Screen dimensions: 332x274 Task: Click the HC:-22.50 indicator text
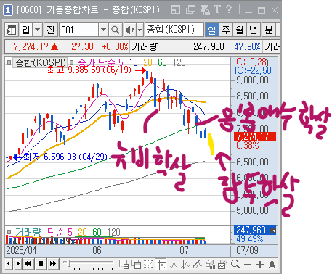tap(251, 70)
